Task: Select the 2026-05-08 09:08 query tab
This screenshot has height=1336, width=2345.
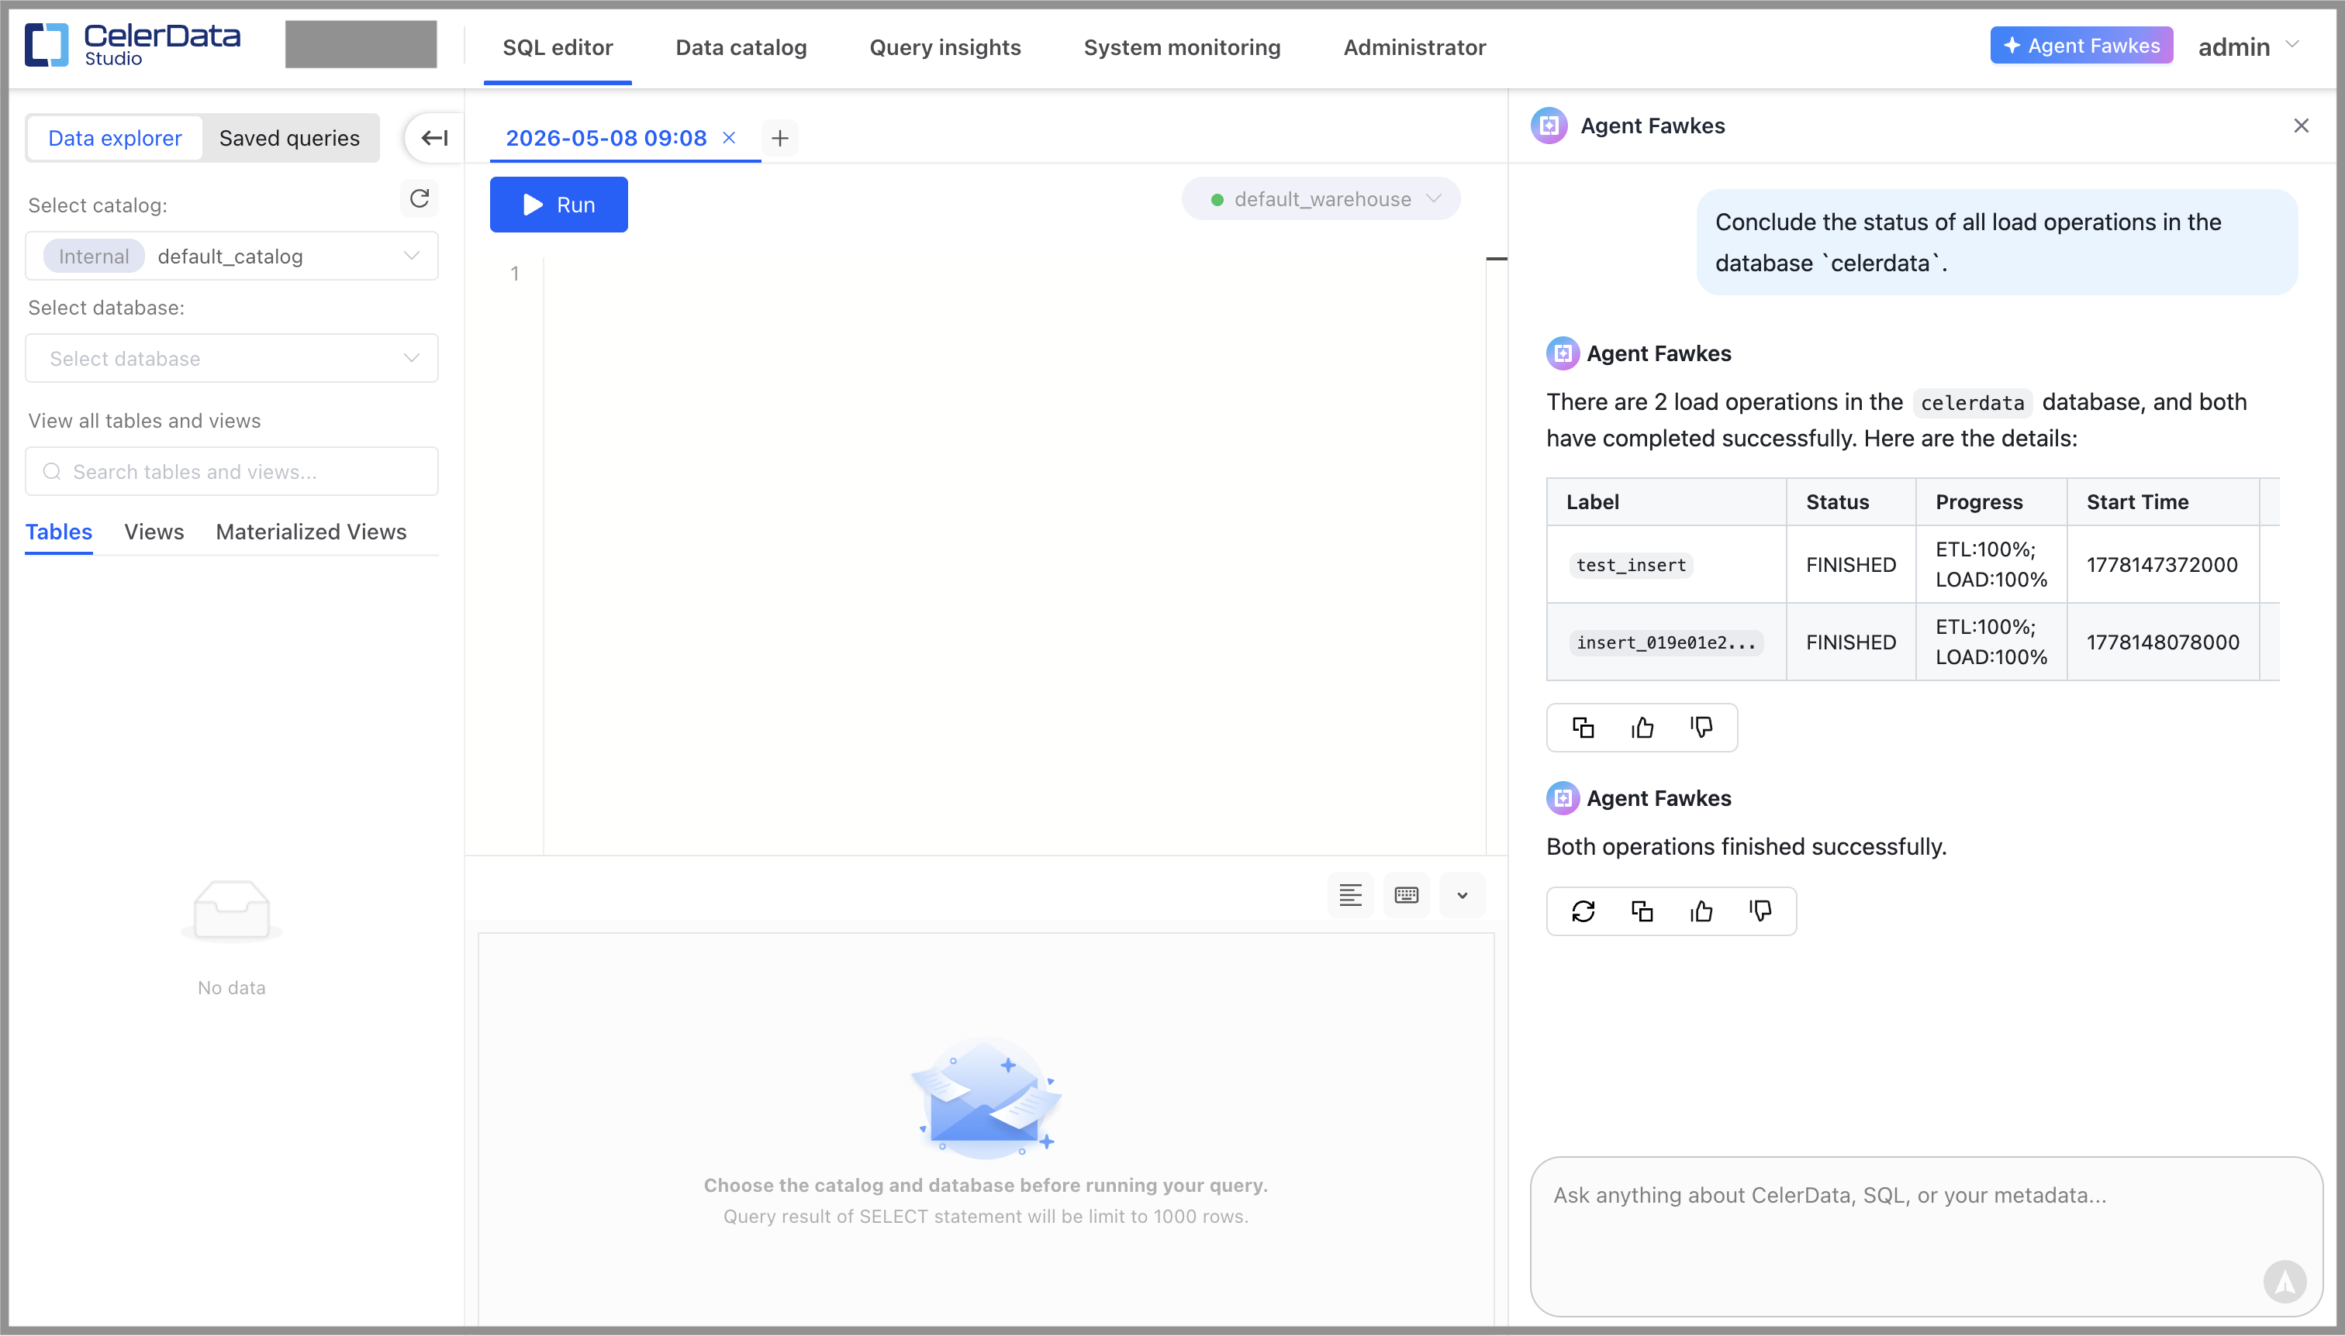Action: [x=606, y=138]
